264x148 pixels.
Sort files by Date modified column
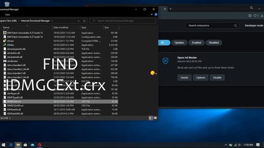coord(61,28)
